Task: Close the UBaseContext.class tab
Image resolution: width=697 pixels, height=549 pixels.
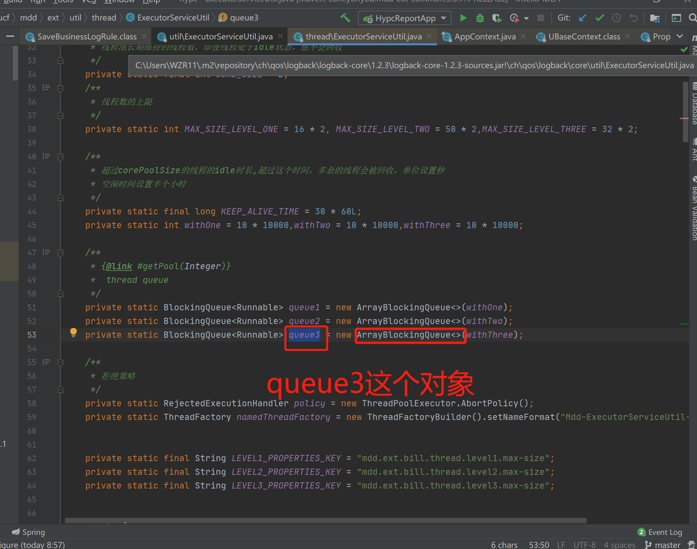Action: pyautogui.click(x=627, y=36)
